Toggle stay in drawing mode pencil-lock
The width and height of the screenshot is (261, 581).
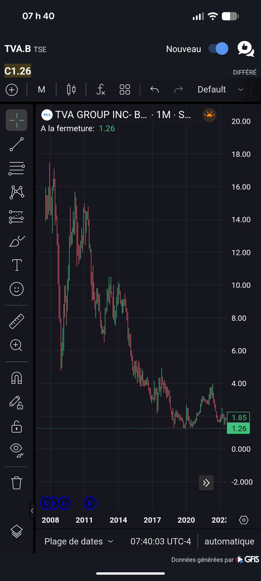coord(16,402)
